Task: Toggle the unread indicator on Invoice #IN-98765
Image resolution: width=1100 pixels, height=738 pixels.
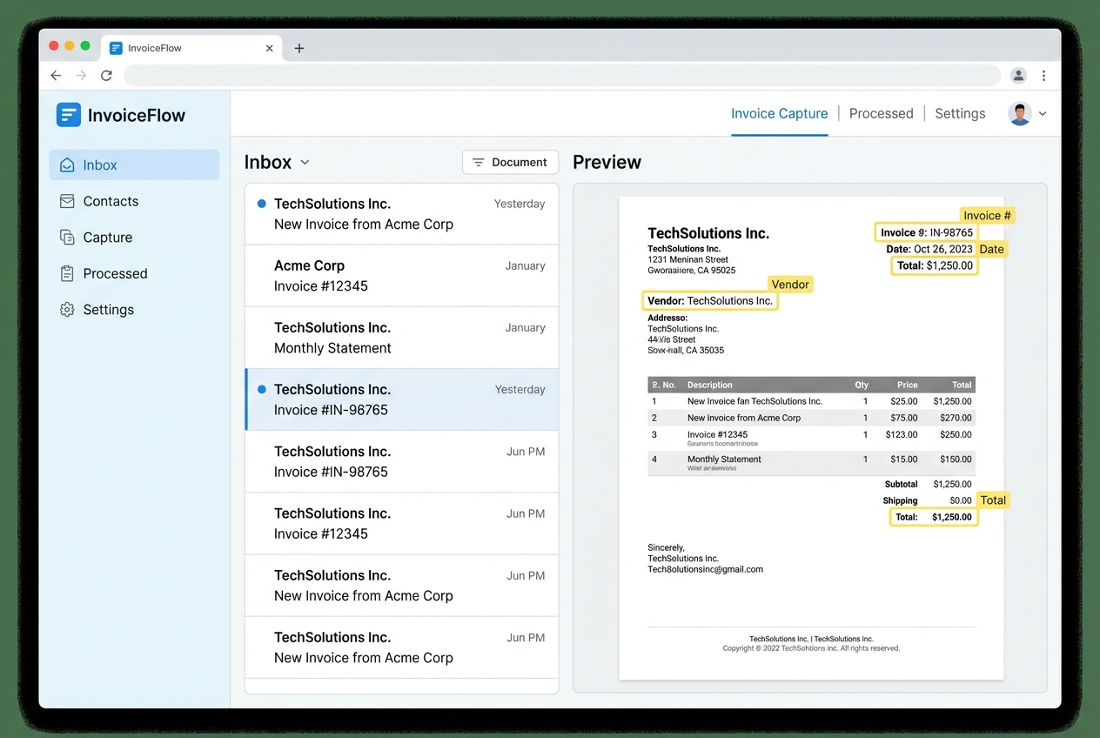Action: (262, 389)
